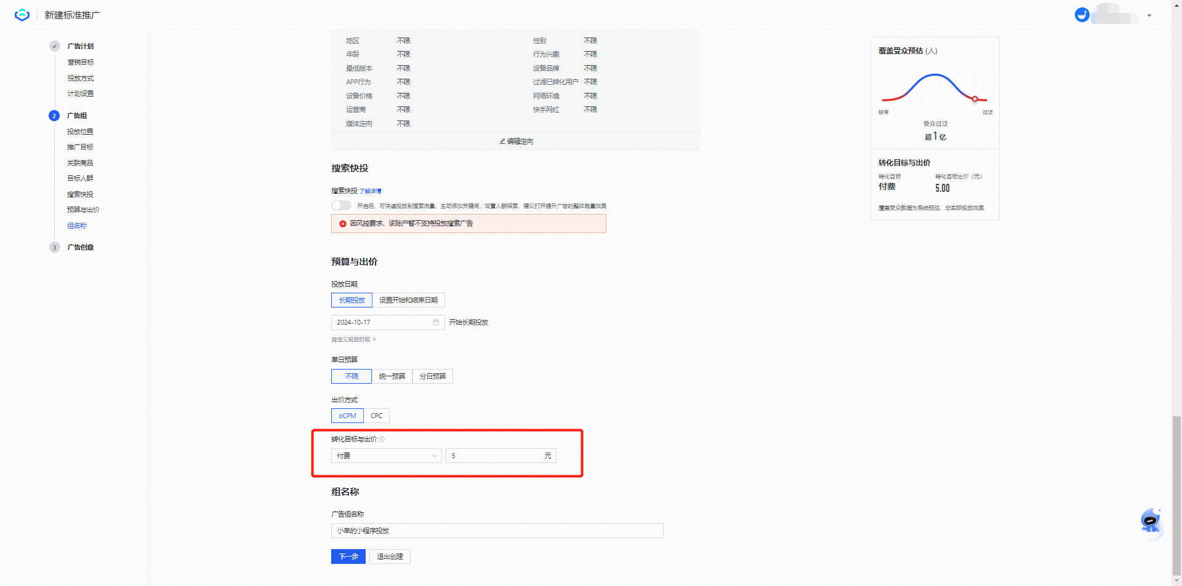The height and width of the screenshot is (586, 1182).
Task: Click the 快手网红 targeting row
Action: click(565, 109)
